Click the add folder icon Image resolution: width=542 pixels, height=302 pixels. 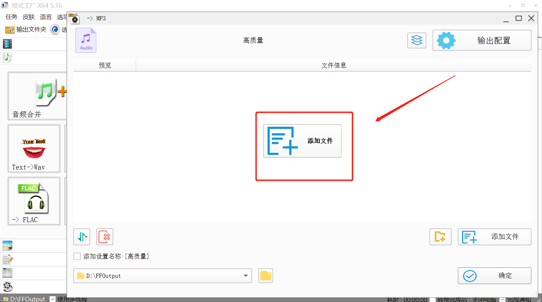click(x=440, y=237)
